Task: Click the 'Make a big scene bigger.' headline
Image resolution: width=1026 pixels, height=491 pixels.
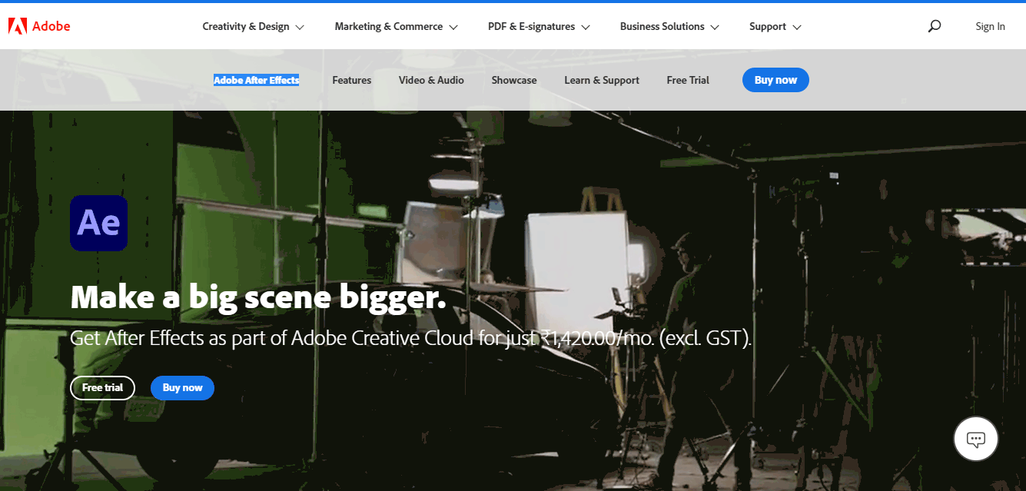Action: (258, 297)
